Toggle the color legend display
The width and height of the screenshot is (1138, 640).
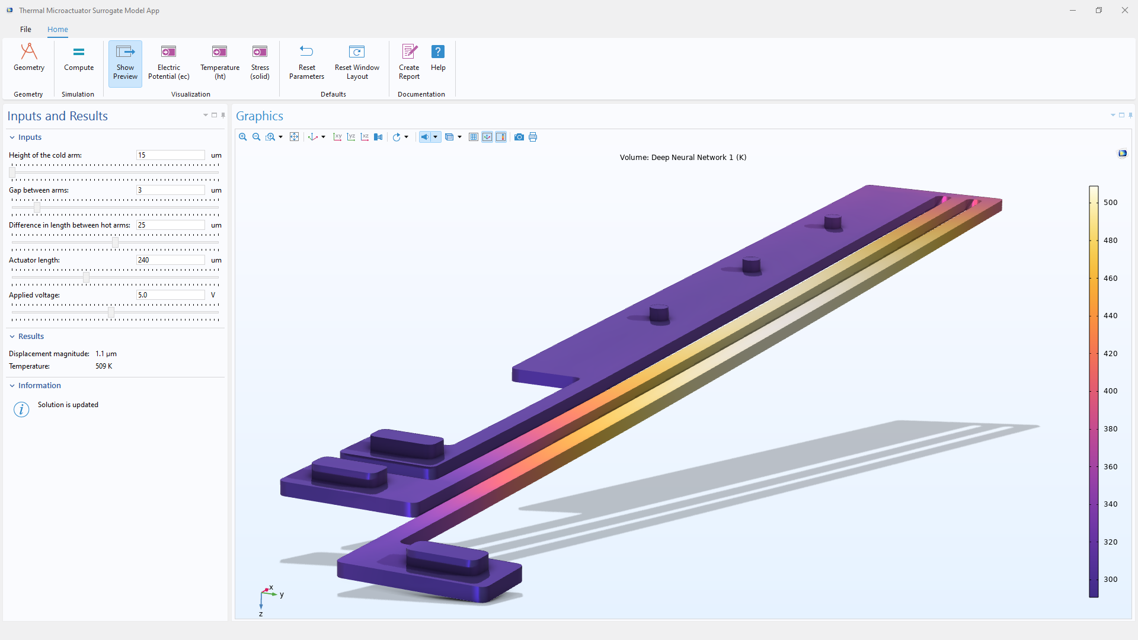tap(501, 137)
